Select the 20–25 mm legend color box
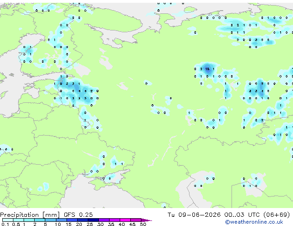Screen dimensions: 293x226 point(82,220)
